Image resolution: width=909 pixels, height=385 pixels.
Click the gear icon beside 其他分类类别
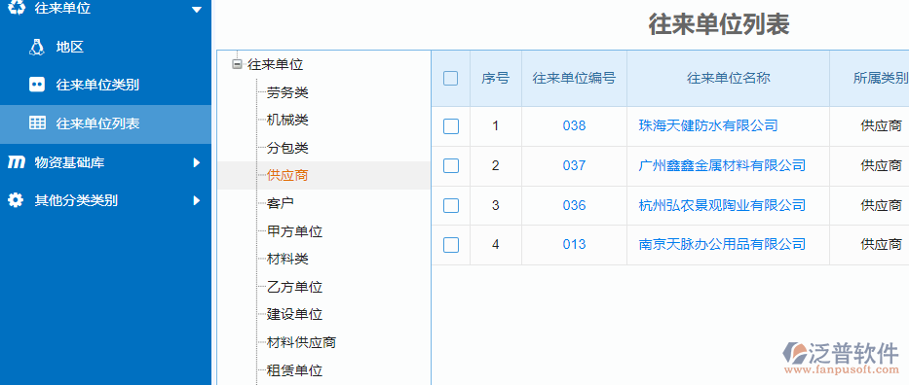16,200
